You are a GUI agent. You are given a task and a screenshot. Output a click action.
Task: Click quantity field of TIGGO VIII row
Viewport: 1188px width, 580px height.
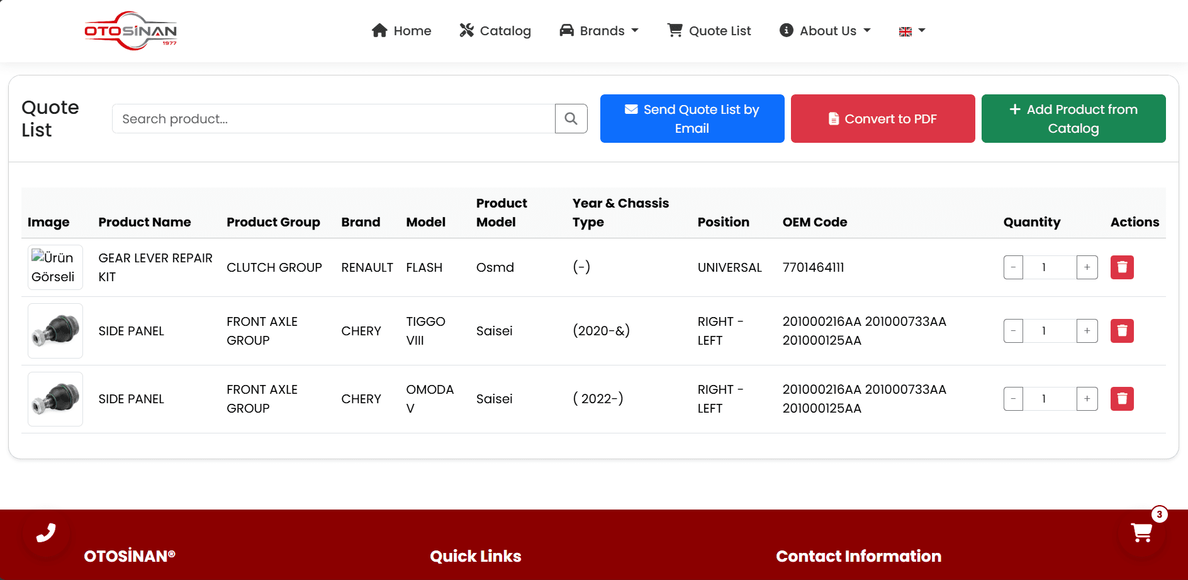1050,331
